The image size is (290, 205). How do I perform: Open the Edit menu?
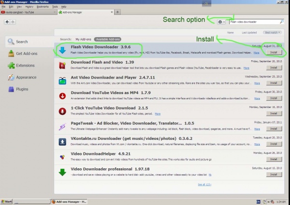point(11,7)
